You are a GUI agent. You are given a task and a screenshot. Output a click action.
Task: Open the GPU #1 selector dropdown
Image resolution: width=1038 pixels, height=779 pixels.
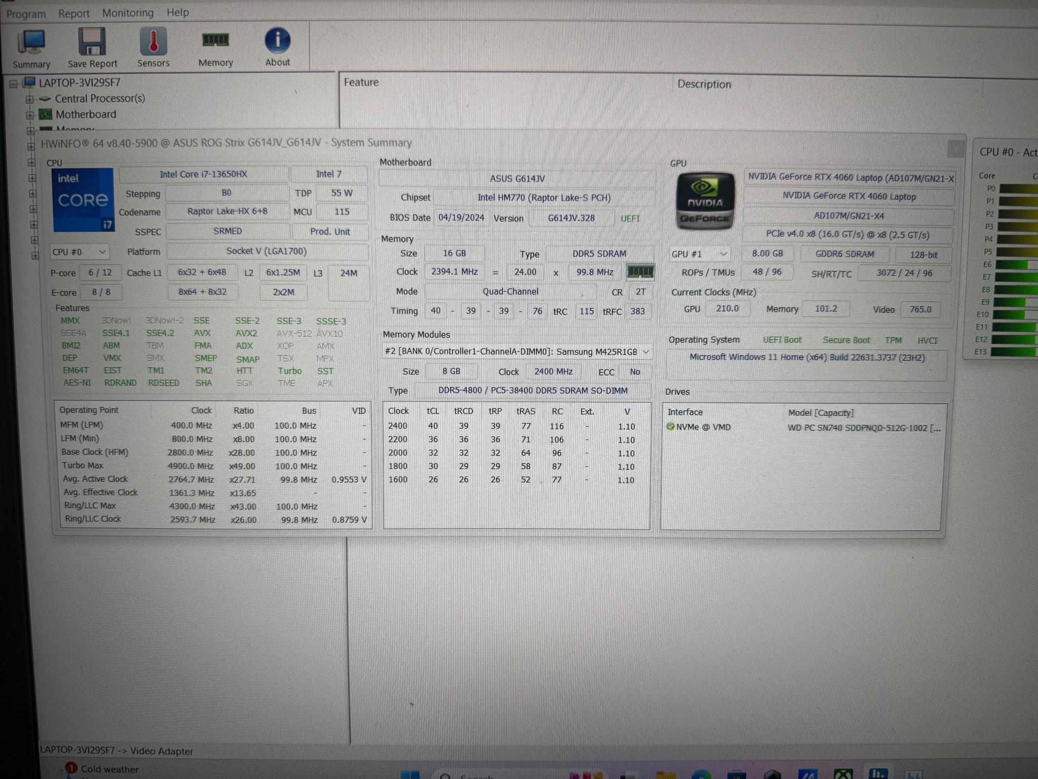coord(700,254)
